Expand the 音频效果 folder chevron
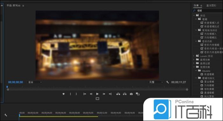223x121 pixels. (194, 60)
